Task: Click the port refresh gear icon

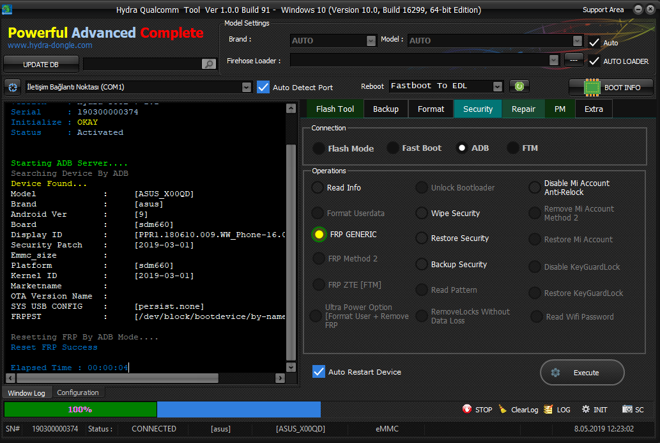Action: click(x=13, y=87)
